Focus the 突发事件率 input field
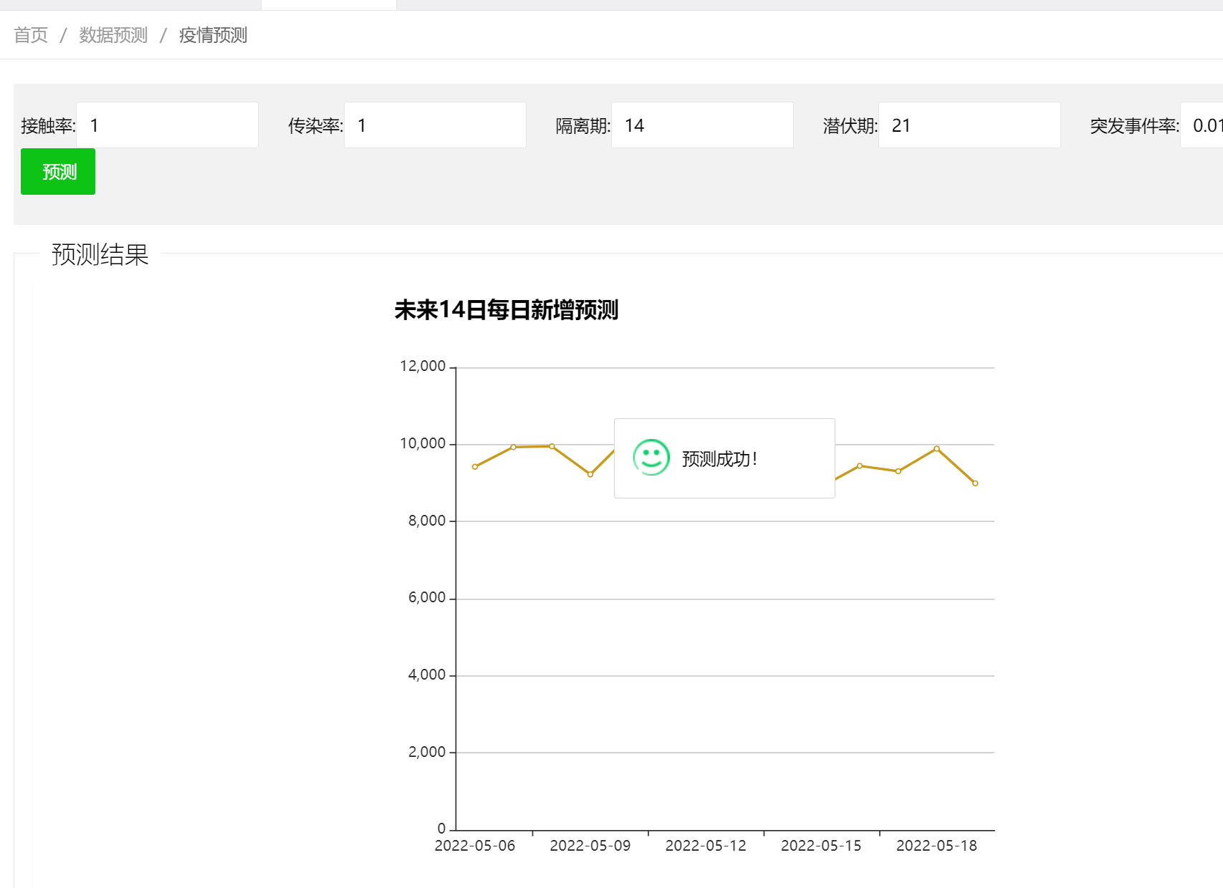This screenshot has width=1223, height=888. coord(1202,125)
